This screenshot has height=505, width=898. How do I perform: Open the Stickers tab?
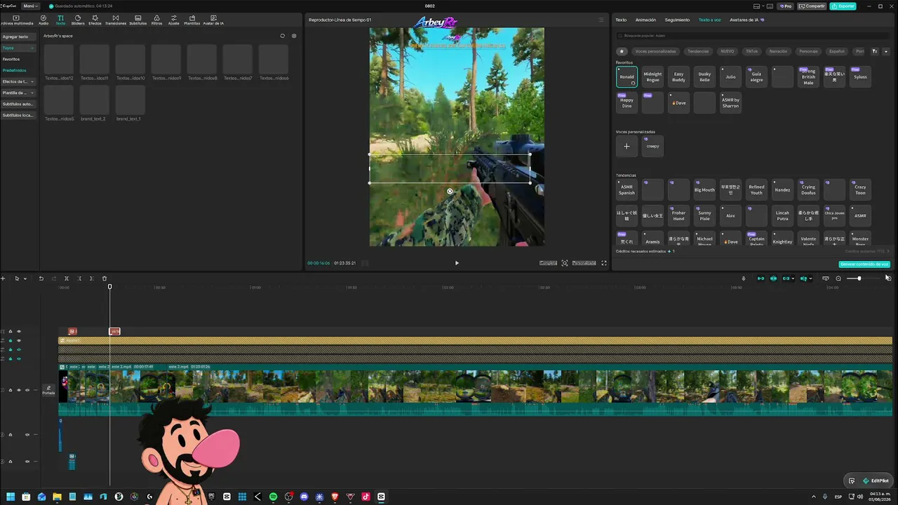(x=78, y=20)
